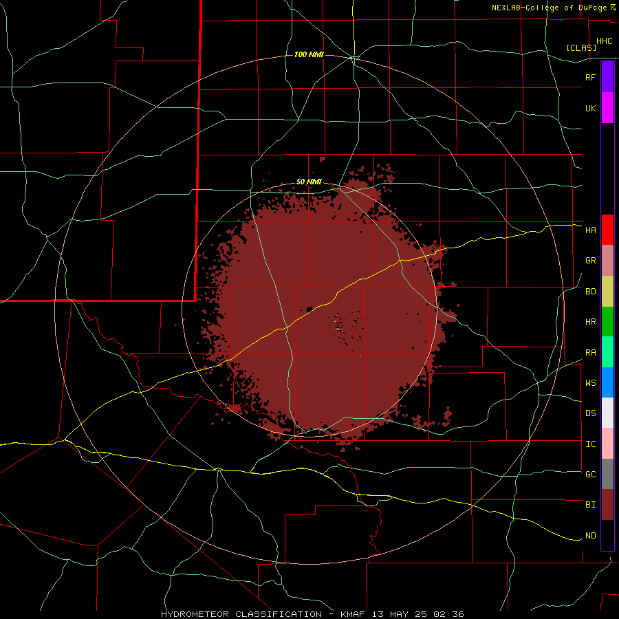Screen dimensions: 619x619
Task: Click the BD legend label
Action: point(590,292)
